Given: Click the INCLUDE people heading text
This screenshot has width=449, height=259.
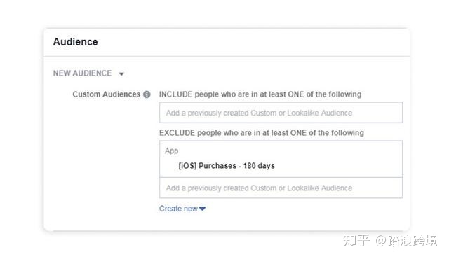Looking at the screenshot, I should (x=260, y=94).
